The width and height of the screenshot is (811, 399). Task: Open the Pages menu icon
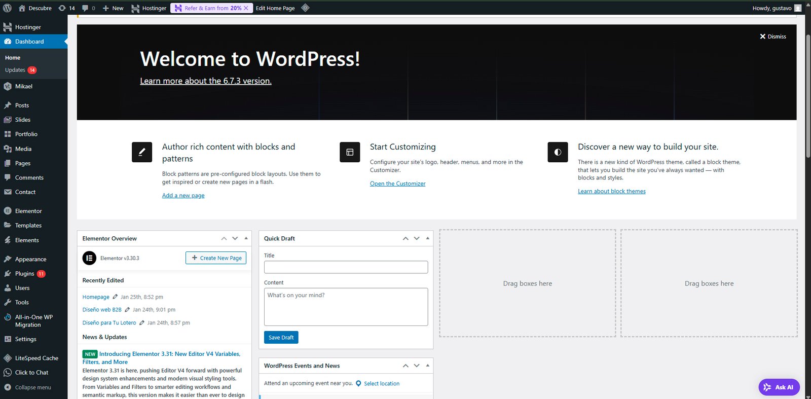point(8,163)
